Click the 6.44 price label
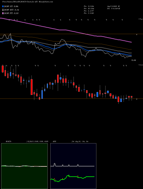This screenshot has height=189, width=143. pos(134,60)
